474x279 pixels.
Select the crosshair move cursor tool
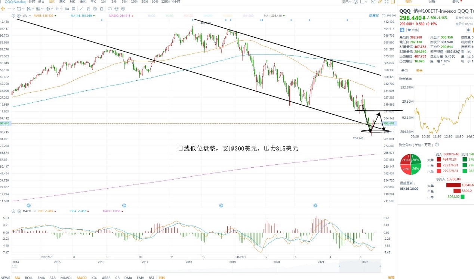tap(3, 9)
